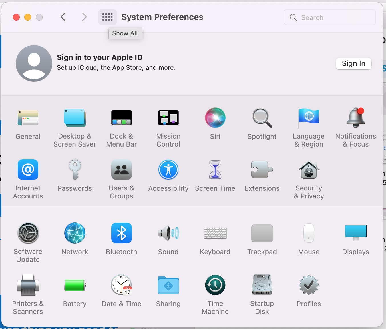The height and width of the screenshot is (329, 386).
Task: Go forward with the right arrow
Action: point(84,17)
